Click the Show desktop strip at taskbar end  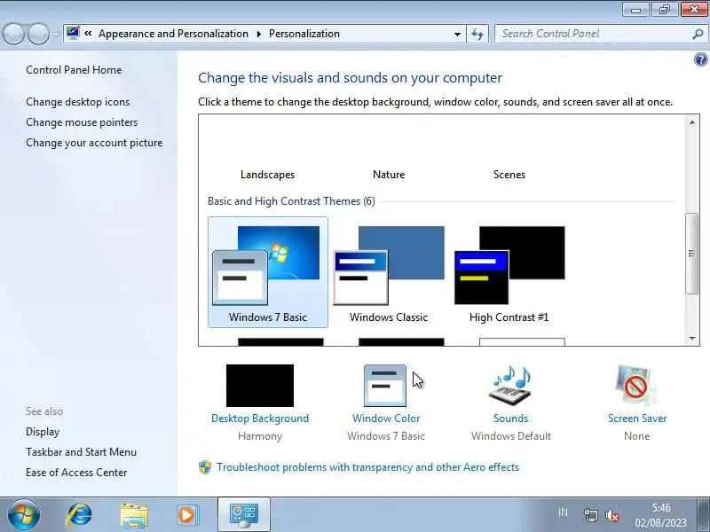(x=703, y=515)
